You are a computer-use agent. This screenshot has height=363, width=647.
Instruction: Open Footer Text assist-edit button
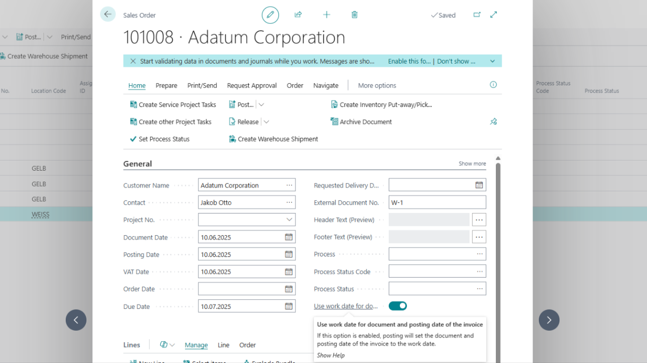point(479,237)
